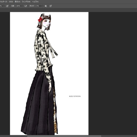
Task: Click the 流量 100% value field
Action: tap(19, 6)
